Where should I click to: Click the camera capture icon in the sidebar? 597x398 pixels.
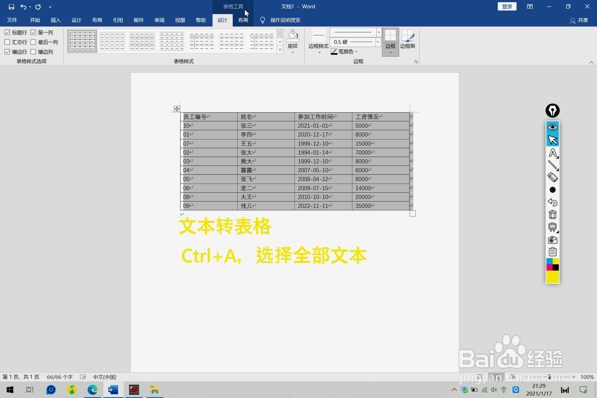[x=552, y=239]
